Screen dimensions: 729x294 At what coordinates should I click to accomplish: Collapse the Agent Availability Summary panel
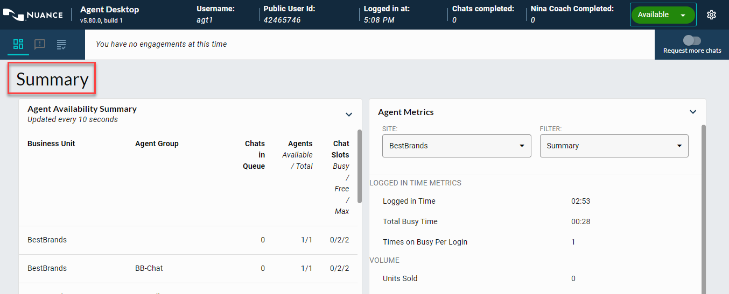349,114
